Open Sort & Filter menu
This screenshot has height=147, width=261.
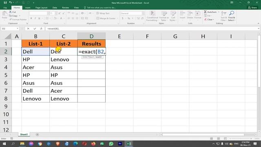tap(223, 16)
